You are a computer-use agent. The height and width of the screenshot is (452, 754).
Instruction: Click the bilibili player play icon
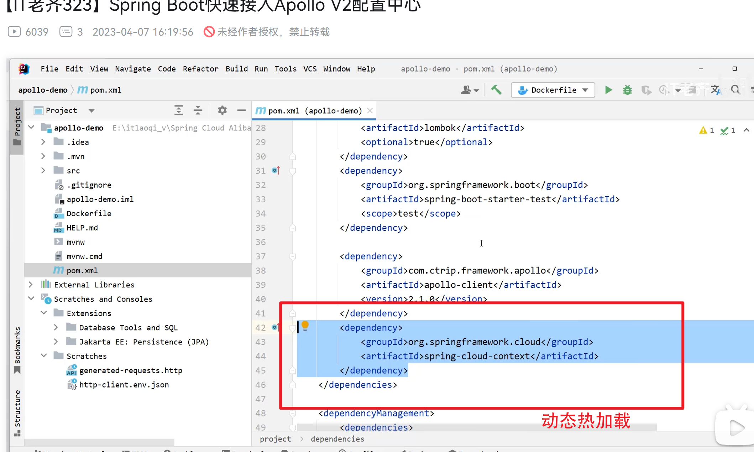click(736, 427)
